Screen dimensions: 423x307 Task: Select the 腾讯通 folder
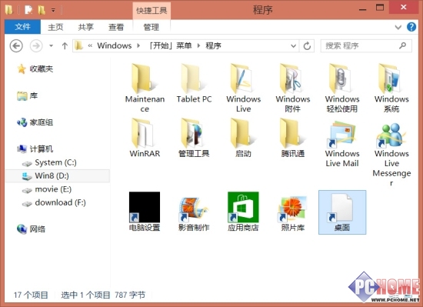pyautogui.click(x=293, y=138)
